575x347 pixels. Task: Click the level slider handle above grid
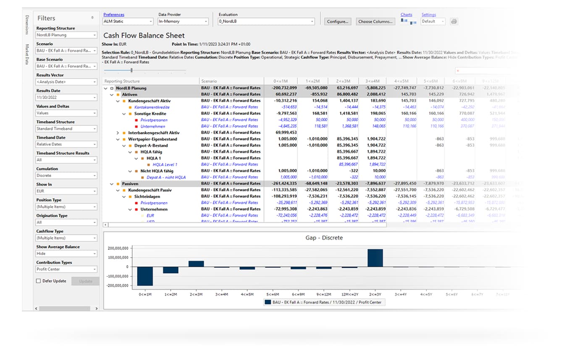point(131,70)
